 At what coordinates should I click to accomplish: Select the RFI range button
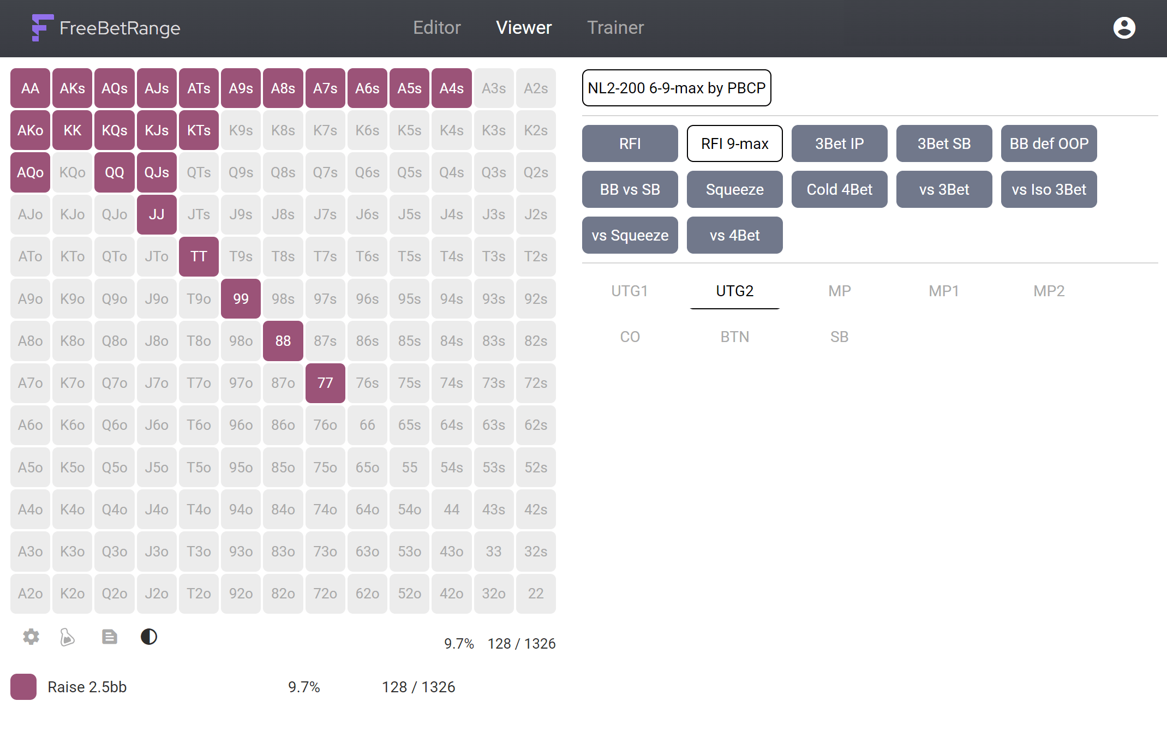coord(630,143)
